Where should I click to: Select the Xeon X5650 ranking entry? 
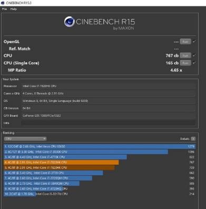100,146
